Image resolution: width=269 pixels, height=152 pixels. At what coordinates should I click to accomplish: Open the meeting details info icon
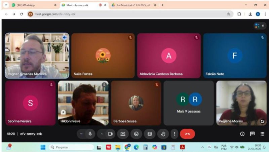[x=242, y=134]
